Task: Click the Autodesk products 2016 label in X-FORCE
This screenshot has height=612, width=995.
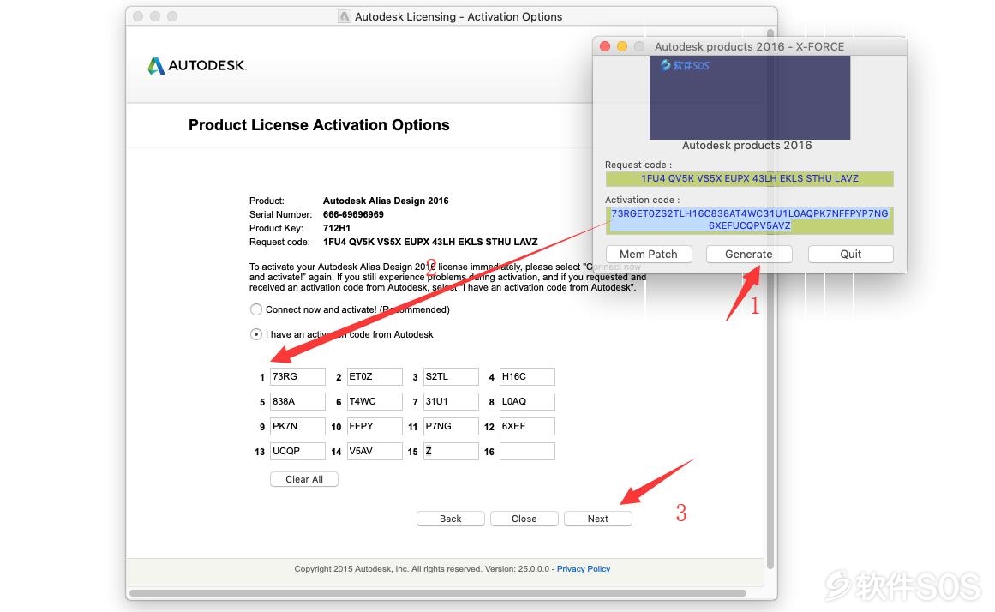Action: (746, 146)
